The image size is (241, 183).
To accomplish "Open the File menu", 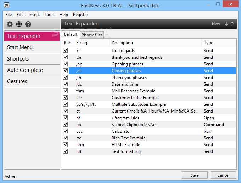I will [x=9, y=15].
